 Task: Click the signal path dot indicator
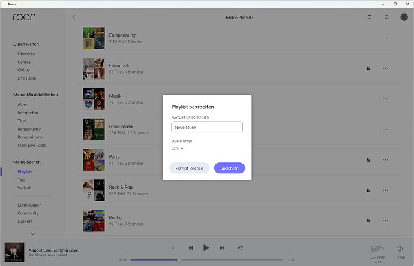(x=173, y=248)
